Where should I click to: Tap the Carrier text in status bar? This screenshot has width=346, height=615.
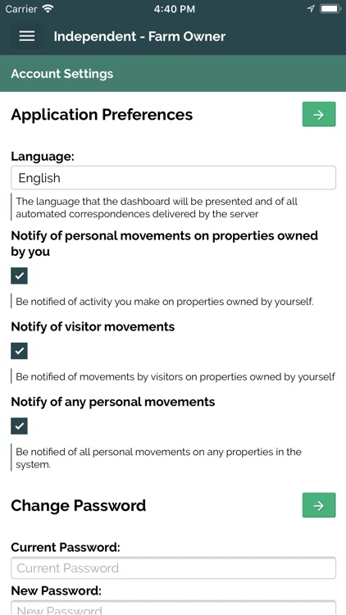pos(22,9)
